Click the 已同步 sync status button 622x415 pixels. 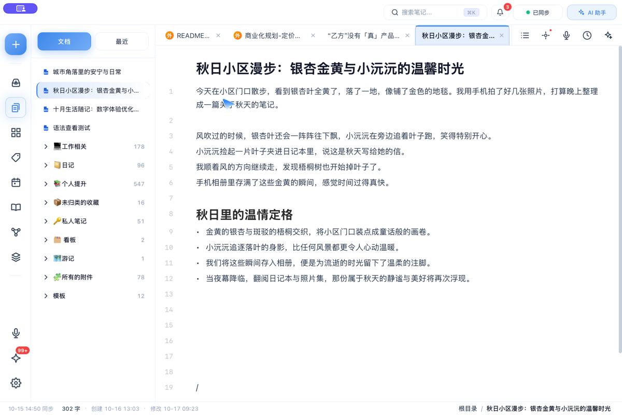pyautogui.click(x=538, y=12)
